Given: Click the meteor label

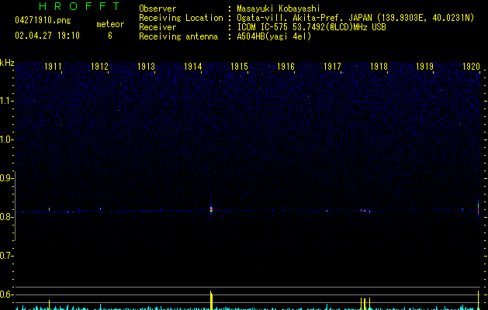Looking at the screenshot, I should pyautogui.click(x=110, y=24).
